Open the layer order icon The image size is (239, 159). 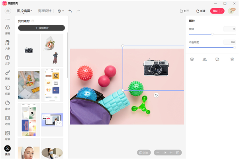(192, 59)
